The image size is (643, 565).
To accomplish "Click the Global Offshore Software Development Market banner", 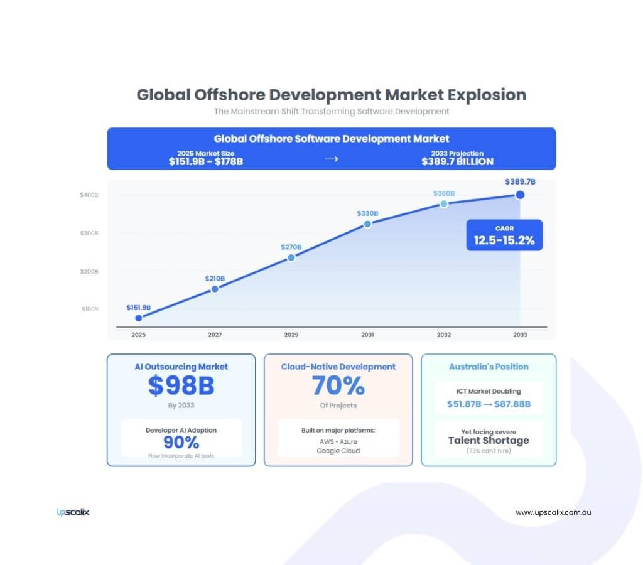I will coord(332,139).
